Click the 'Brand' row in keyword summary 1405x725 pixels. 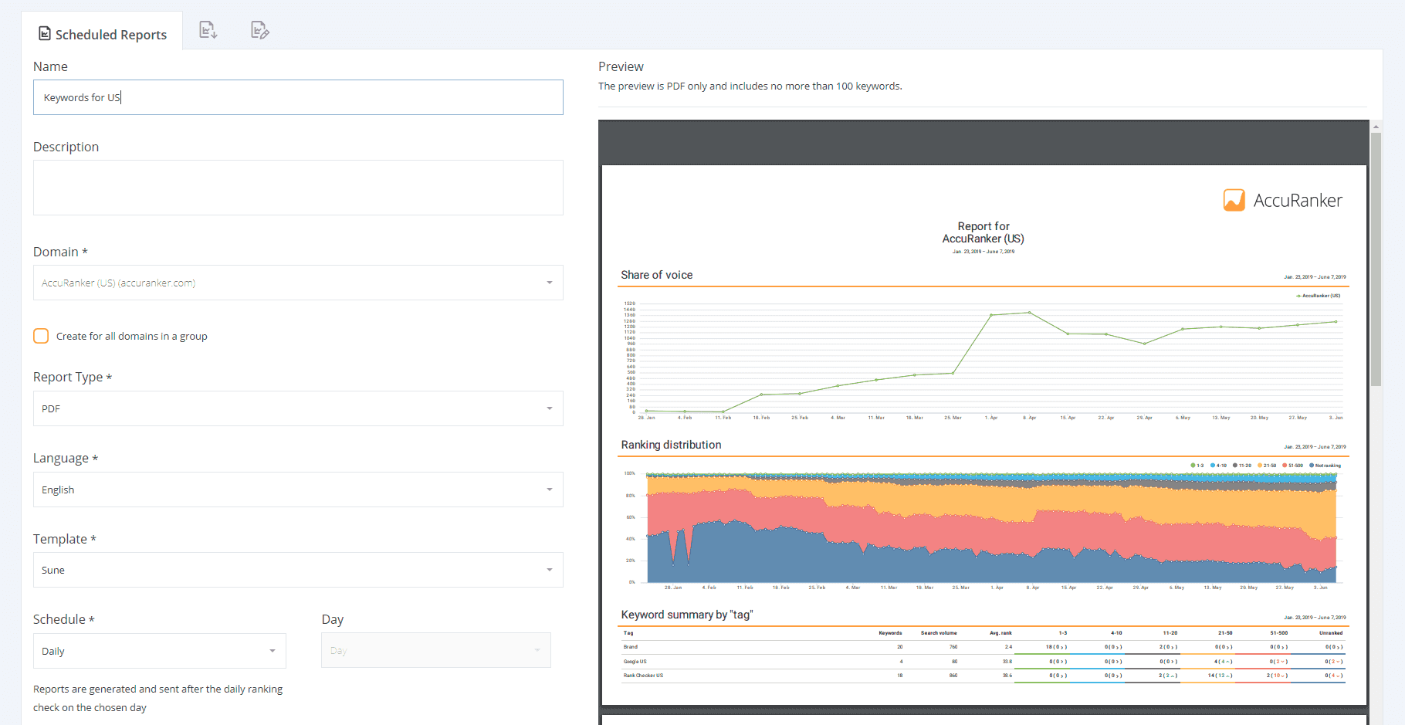pyautogui.click(x=983, y=647)
